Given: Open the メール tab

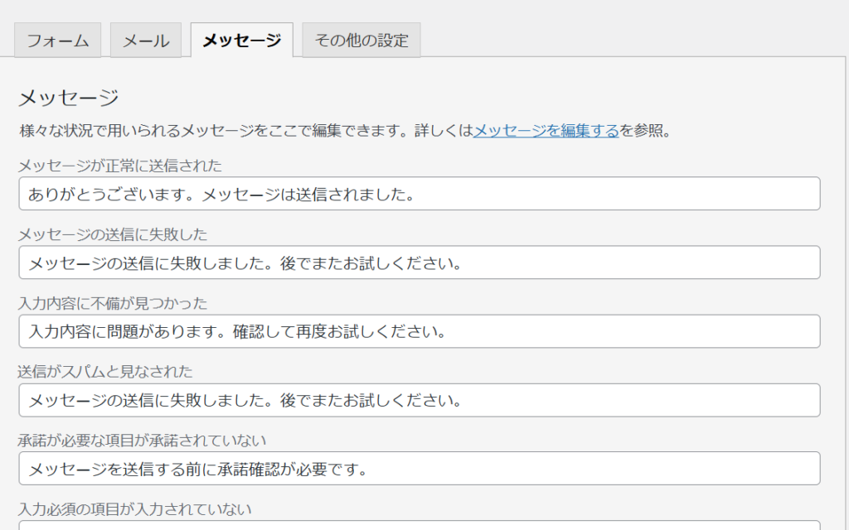Looking at the screenshot, I should [x=146, y=41].
